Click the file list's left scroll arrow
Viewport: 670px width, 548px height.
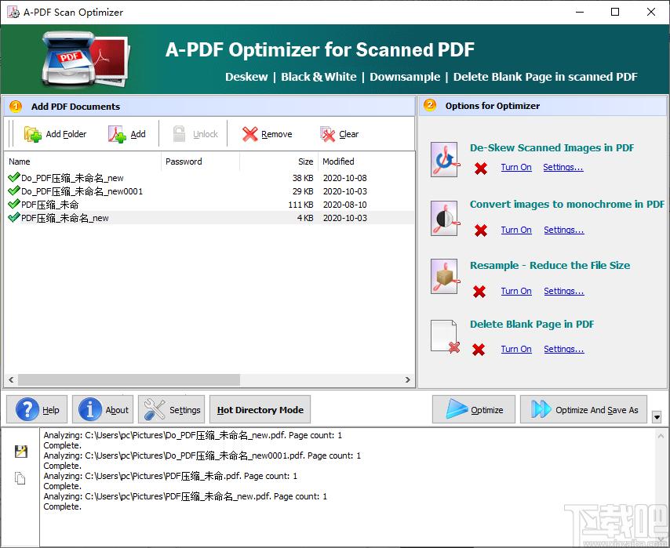(11, 379)
